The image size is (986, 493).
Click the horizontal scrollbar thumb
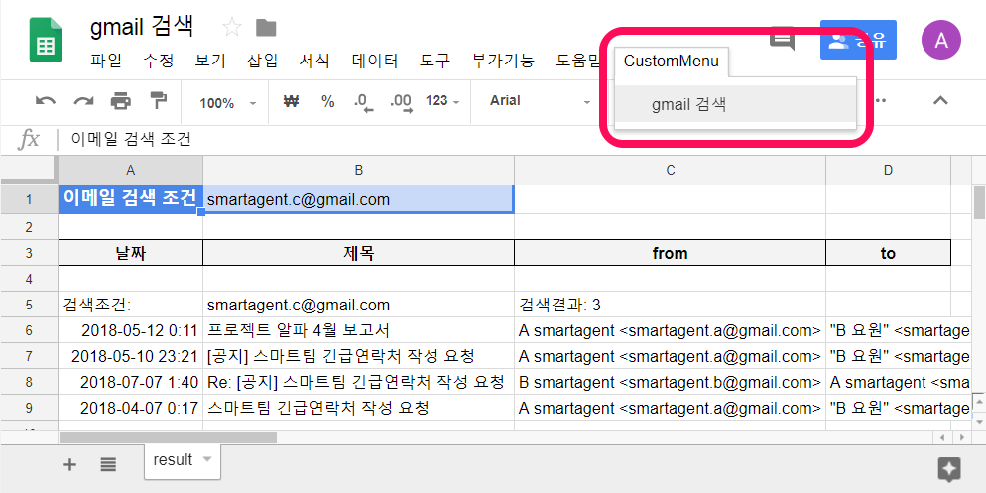(168, 437)
